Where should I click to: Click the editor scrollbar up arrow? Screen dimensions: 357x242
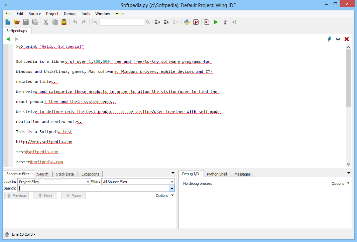tap(348, 47)
